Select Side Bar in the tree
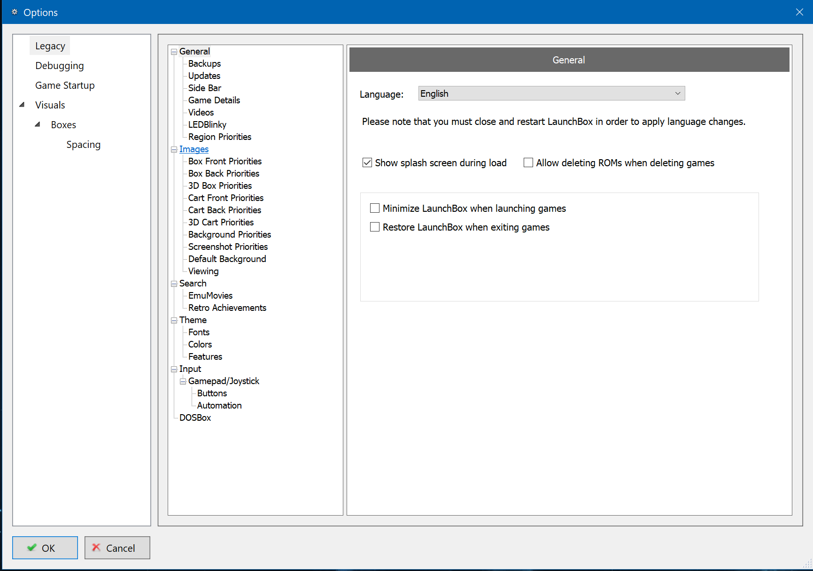 click(x=205, y=88)
